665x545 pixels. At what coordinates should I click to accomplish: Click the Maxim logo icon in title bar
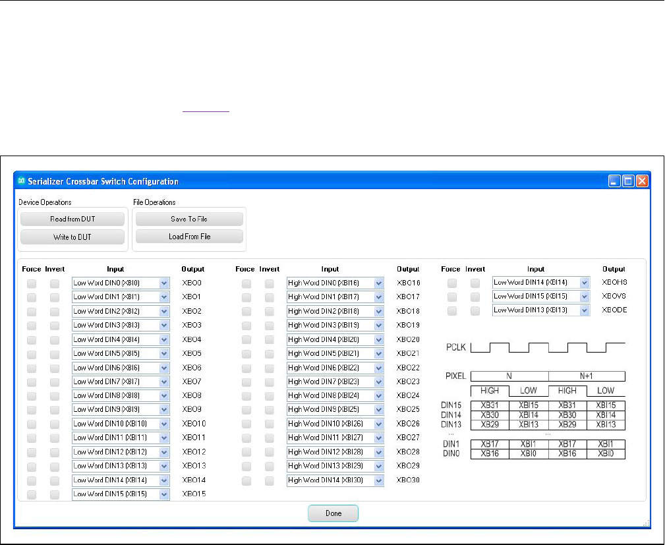click(x=22, y=181)
